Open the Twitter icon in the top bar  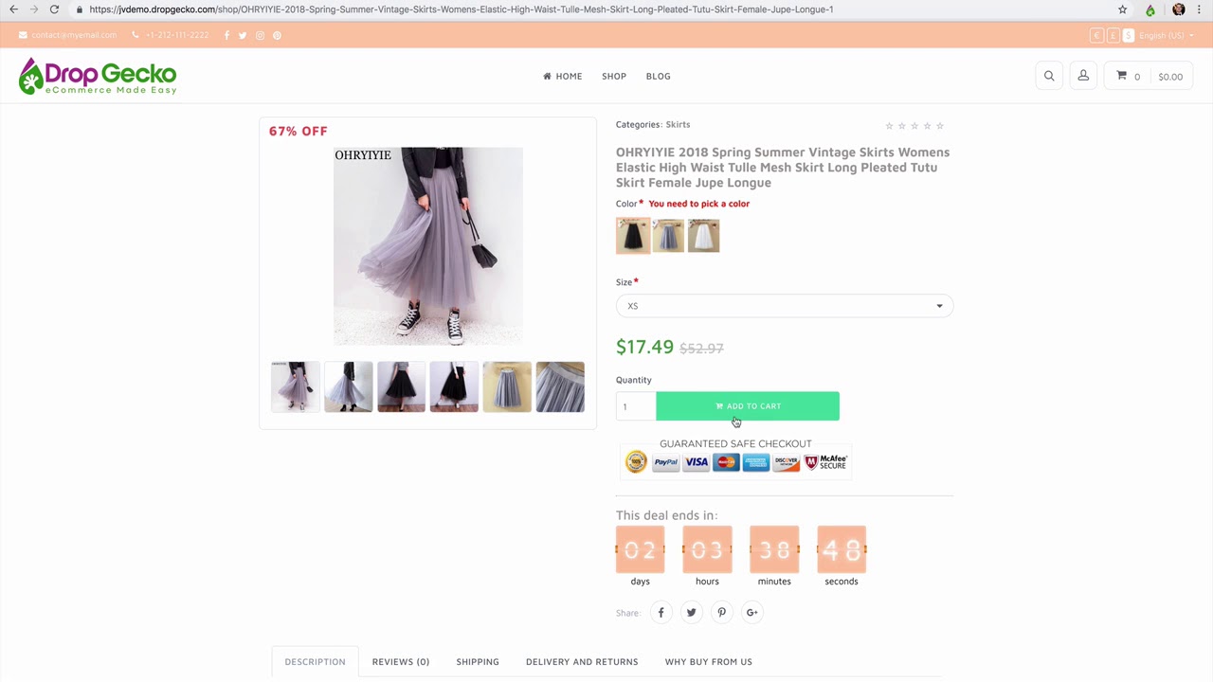[x=243, y=35]
